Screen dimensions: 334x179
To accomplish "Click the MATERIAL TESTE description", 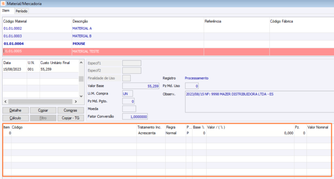I will tap(86, 51).
